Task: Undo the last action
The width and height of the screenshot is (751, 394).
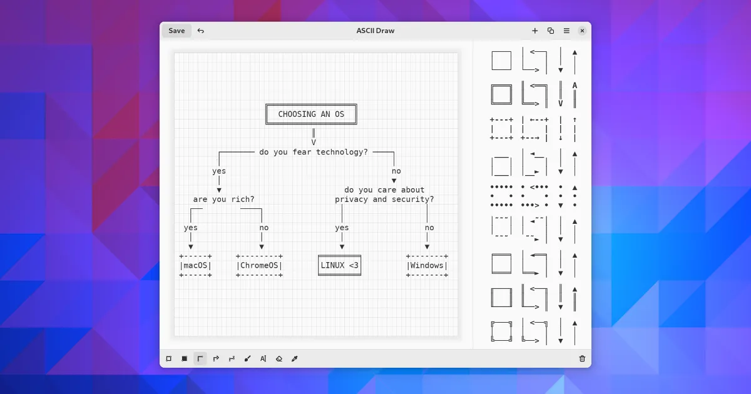Action: point(200,31)
